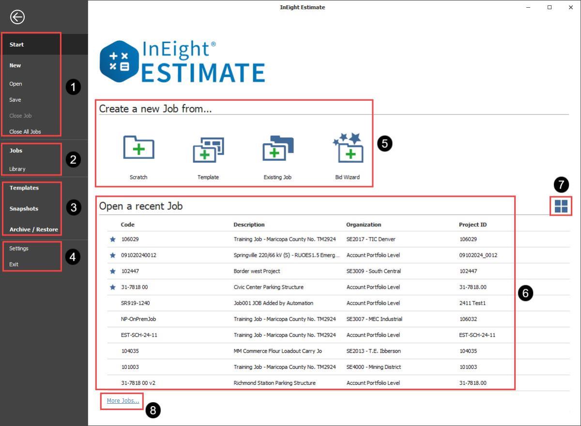Click organization SE2017 - TIC Denver
This screenshot has width=581, height=426.
(x=372, y=239)
